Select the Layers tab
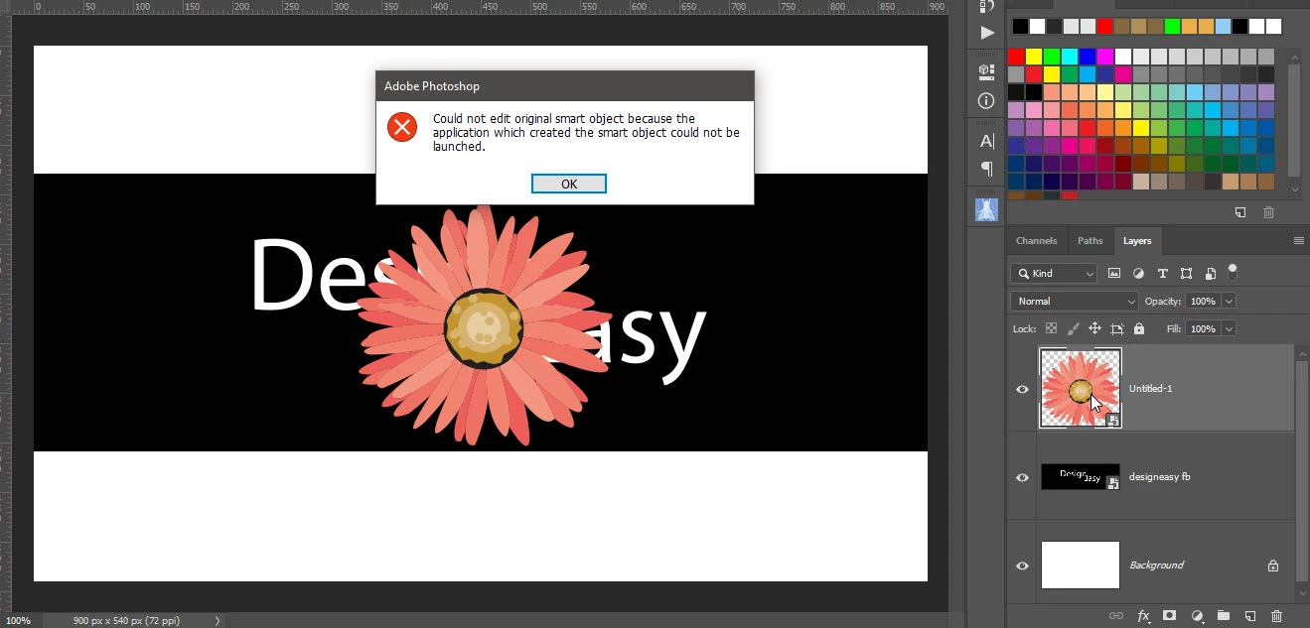This screenshot has width=1310, height=628. 1137,240
